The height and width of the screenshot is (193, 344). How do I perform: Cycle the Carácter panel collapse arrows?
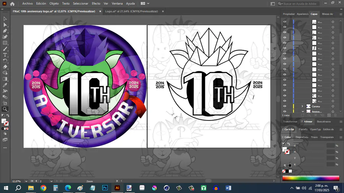tap(283, 129)
